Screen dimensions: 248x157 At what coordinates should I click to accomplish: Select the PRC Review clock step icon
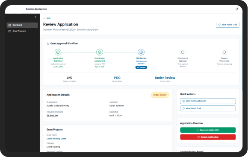click(141, 52)
